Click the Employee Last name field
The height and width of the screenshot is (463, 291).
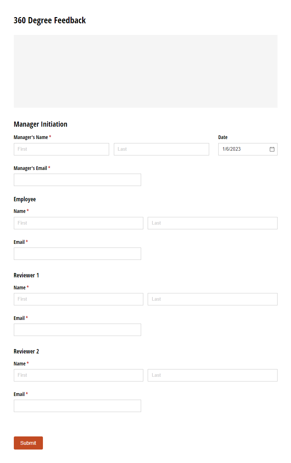point(212,223)
